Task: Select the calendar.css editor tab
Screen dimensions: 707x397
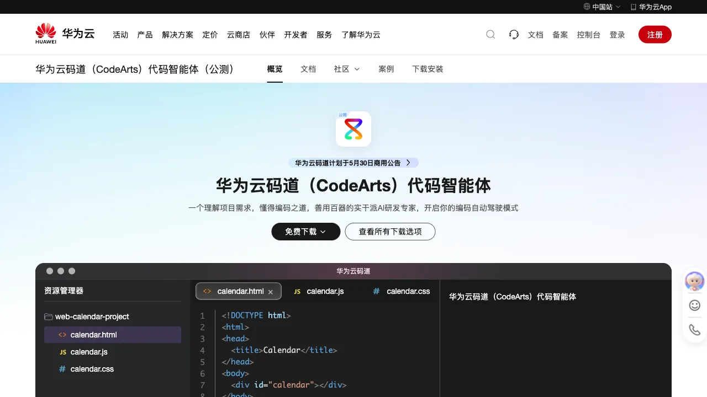Action: (x=401, y=291)
